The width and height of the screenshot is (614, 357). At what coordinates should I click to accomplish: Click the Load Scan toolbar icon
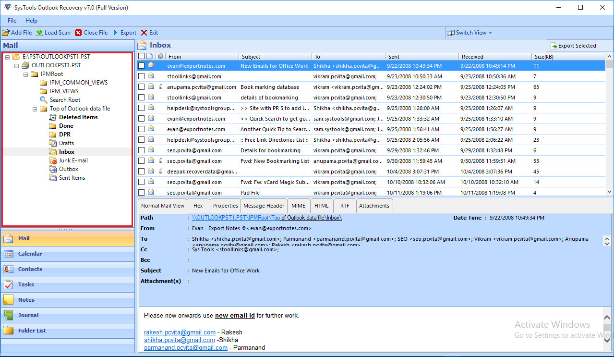point(39,33)
